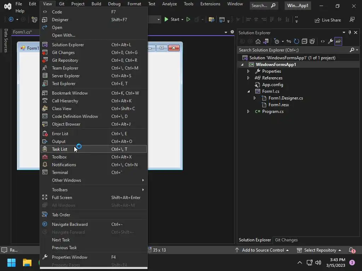Screen dimensions: 362x271
Task: Click Select Repository in status bar
Action: [x=319, y=250]
